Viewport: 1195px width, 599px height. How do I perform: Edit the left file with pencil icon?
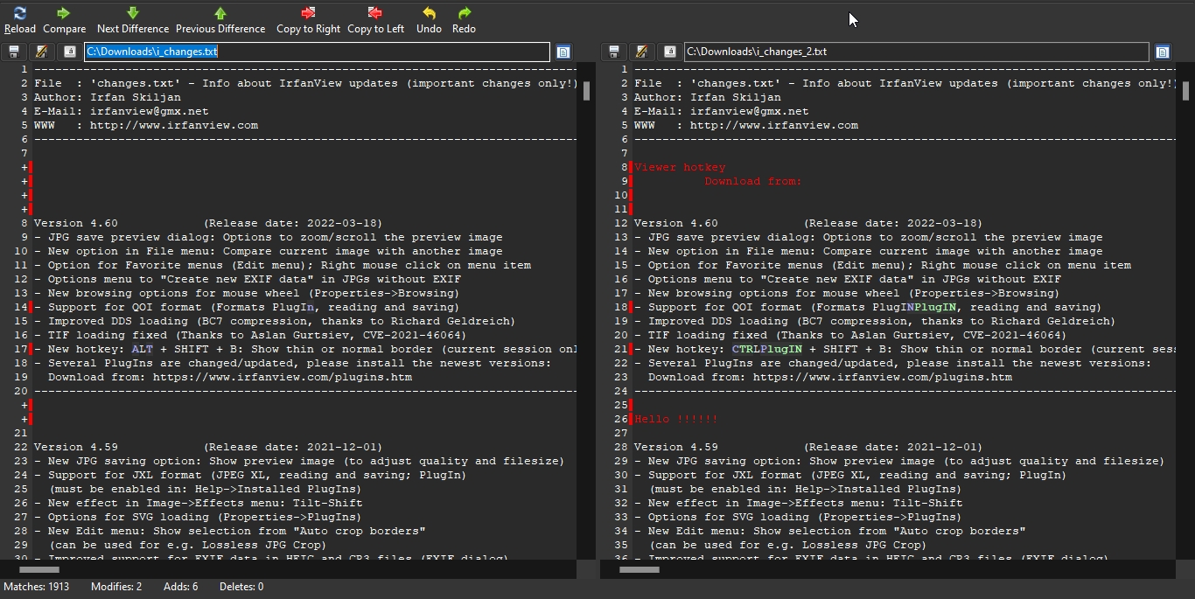(41, 52)
